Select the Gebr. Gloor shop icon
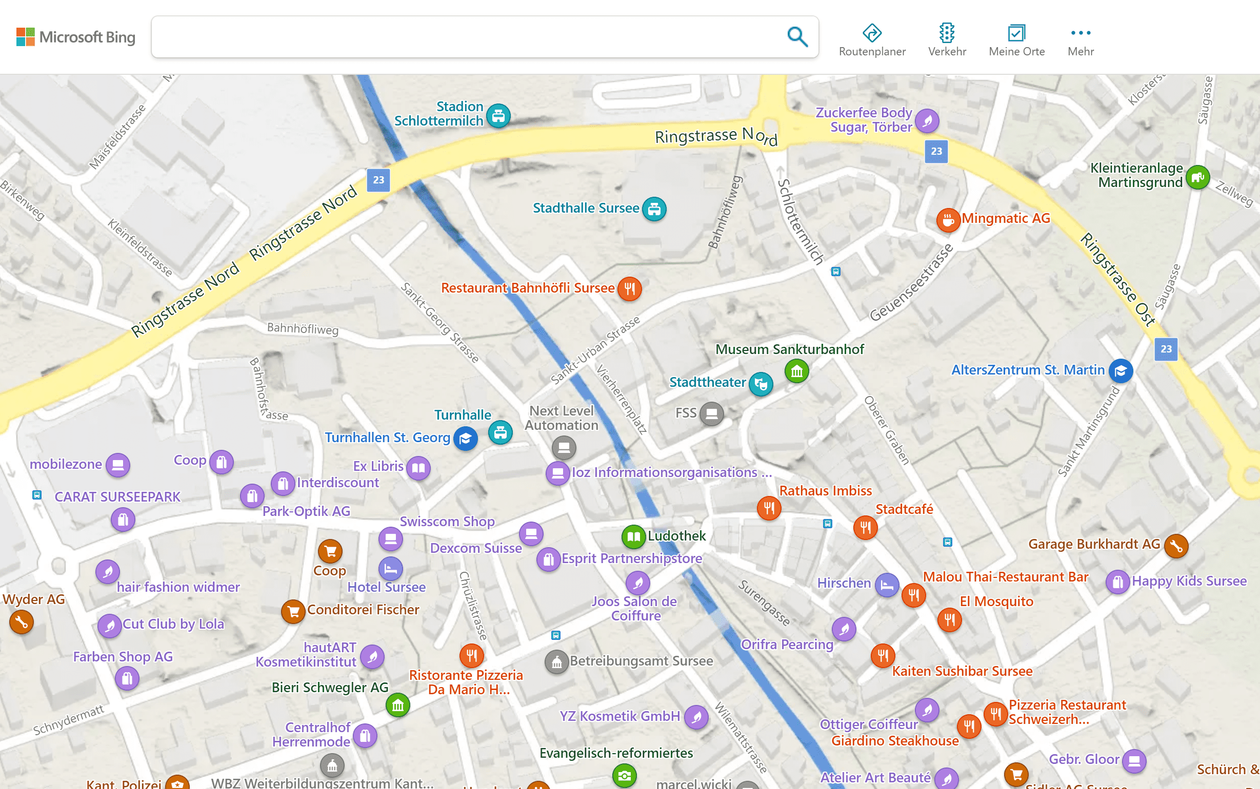Image resolution: width=1260 pixels, height=789 pixels. point(1134,761)
